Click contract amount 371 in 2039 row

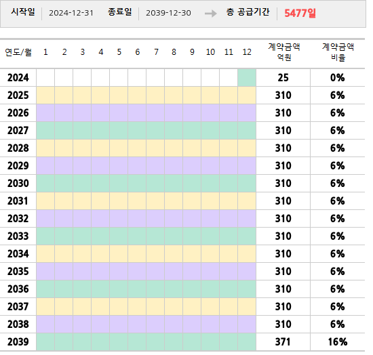click(x=283, y=341)
